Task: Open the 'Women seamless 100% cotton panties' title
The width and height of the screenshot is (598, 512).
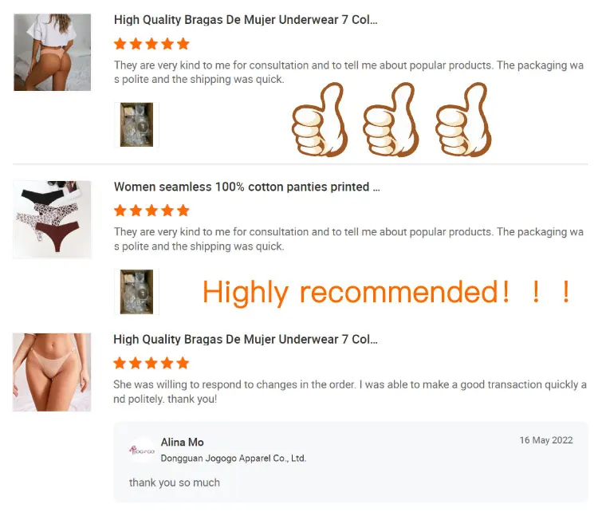Action: point(246,187)
